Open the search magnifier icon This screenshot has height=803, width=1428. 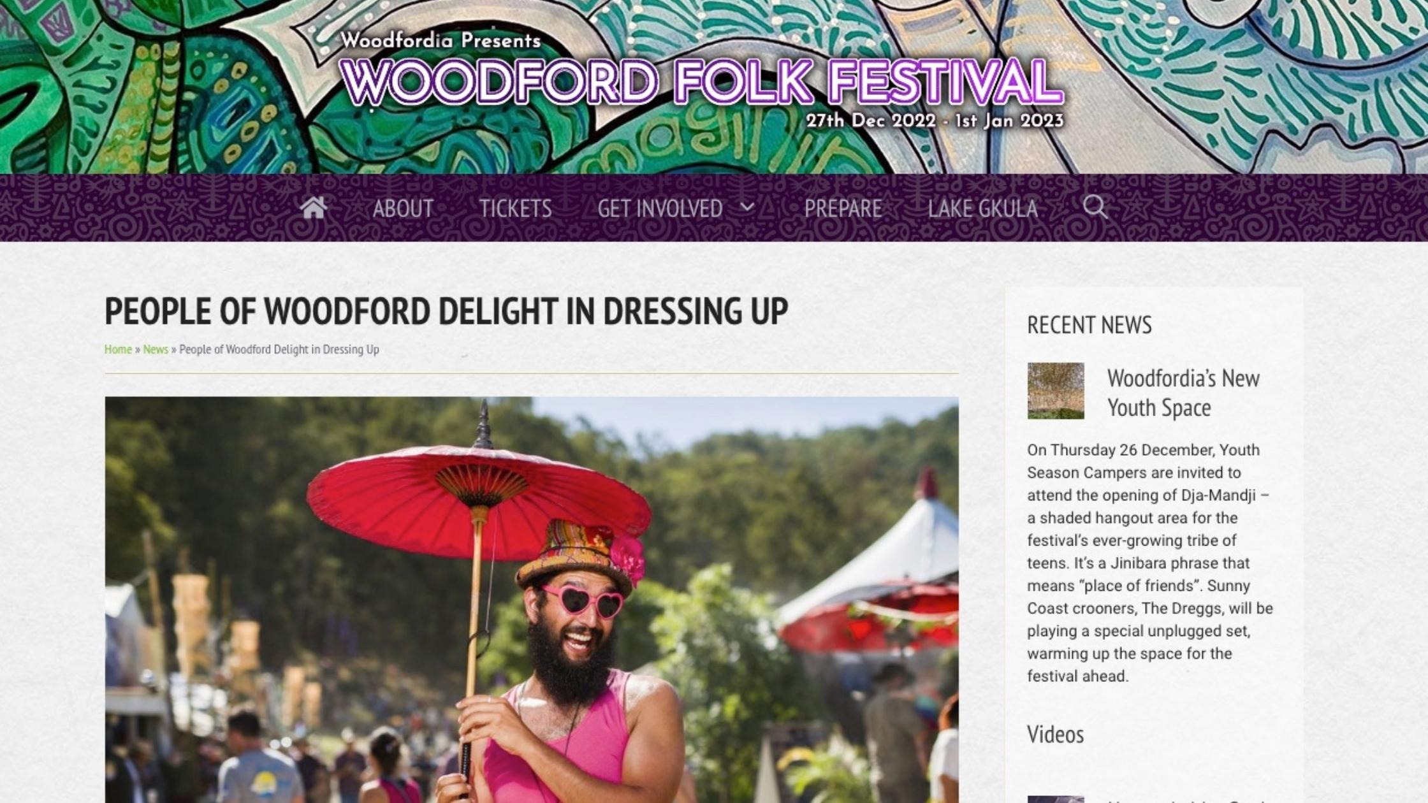pos(1095,207)
